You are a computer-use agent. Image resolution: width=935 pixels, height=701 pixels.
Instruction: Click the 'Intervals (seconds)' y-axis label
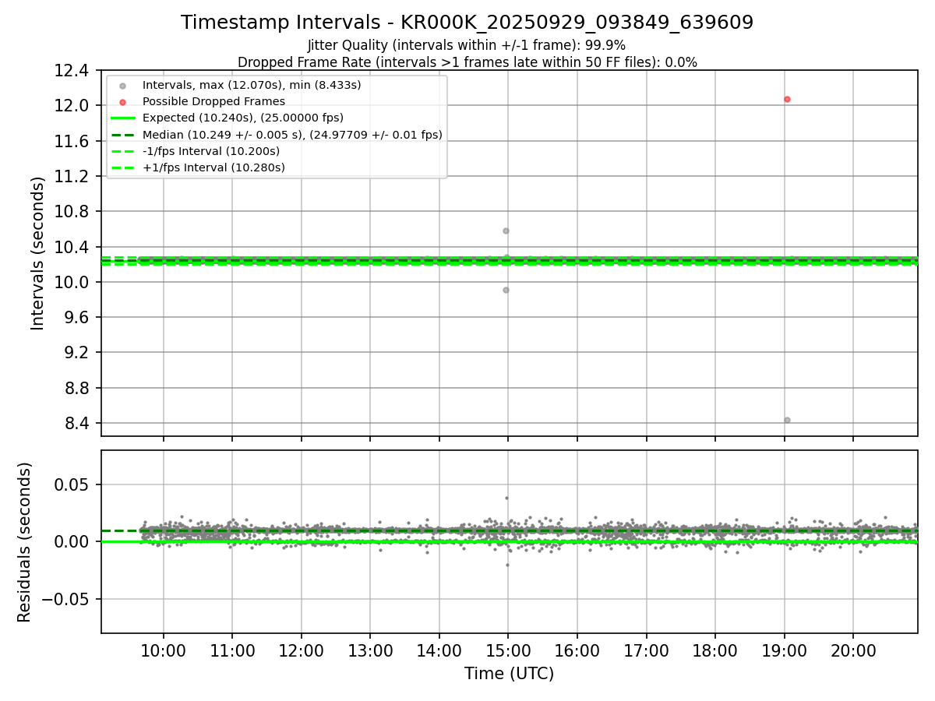(38, 253)
